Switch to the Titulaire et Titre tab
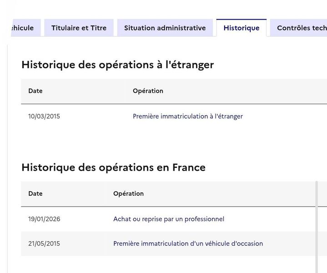 pos(79,28)
